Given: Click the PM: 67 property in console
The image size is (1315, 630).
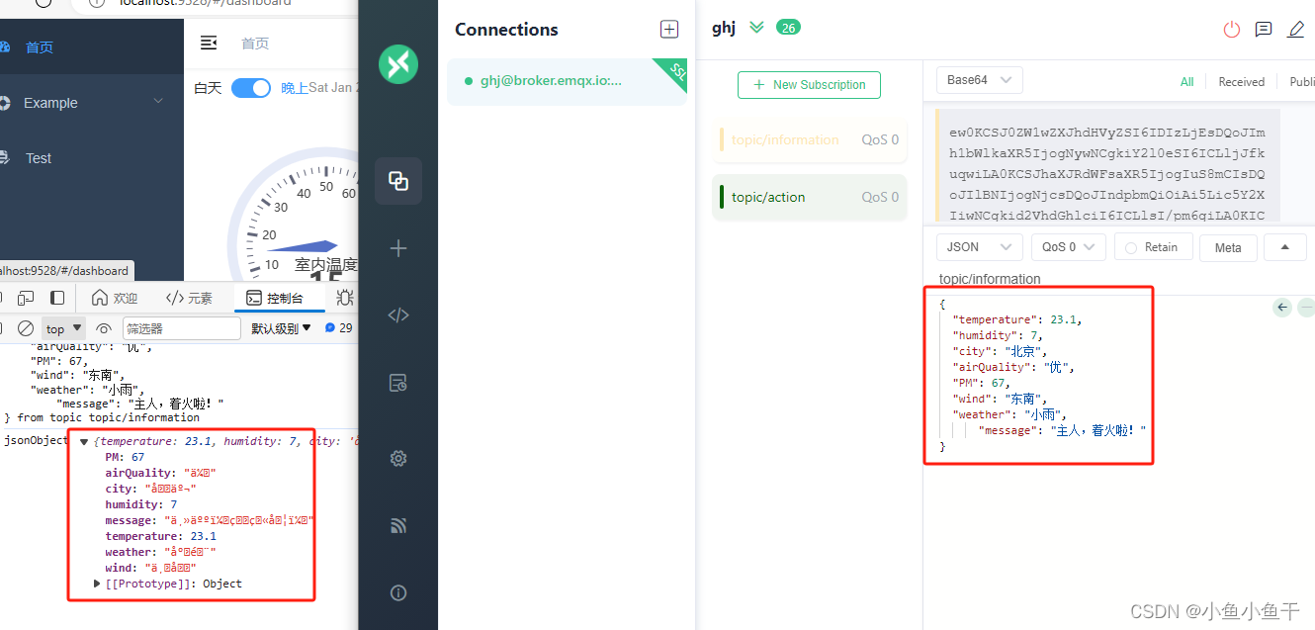Looking at the screenshot, I should pos(125,457).
